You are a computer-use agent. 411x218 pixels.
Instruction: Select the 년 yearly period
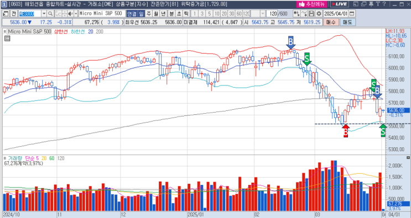coord(163,14)
